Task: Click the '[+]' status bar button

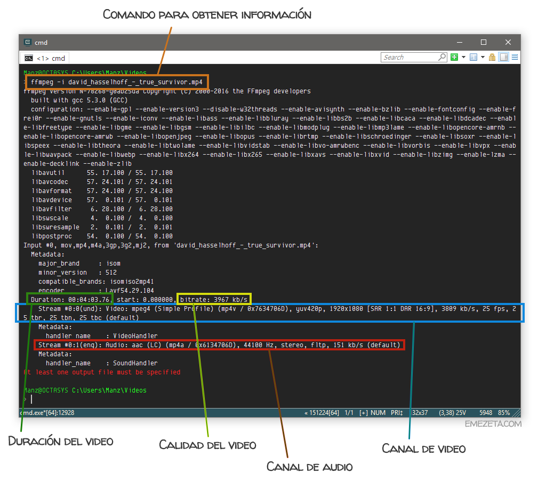Action: pos(364,413)
